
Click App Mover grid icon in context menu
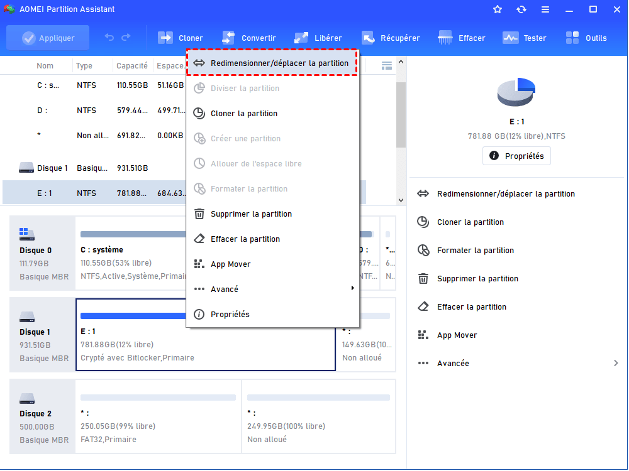pos(199,264)
